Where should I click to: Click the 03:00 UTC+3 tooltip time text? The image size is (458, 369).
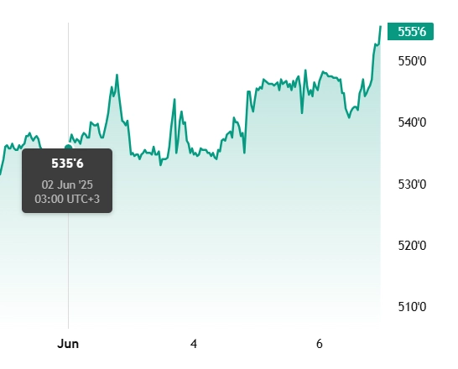click(67, 199)
